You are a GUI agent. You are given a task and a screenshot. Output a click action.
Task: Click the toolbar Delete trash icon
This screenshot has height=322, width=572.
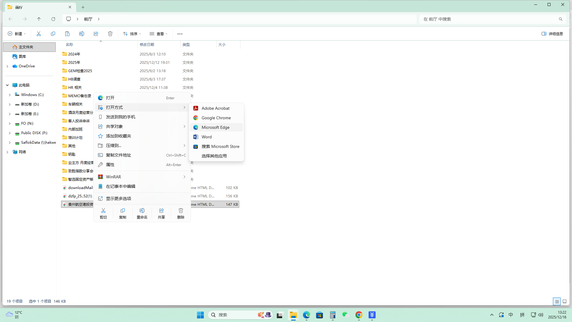pyautogui.click(x=110, y=34)
